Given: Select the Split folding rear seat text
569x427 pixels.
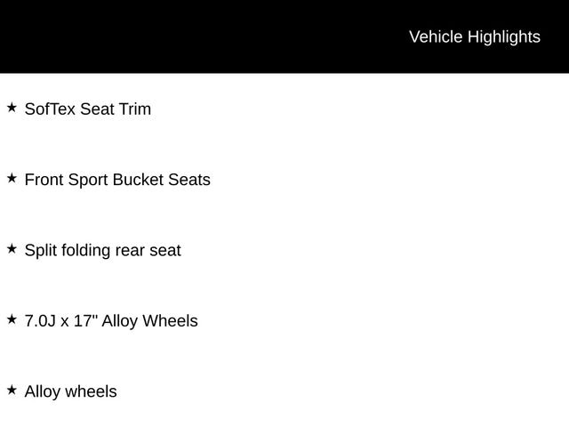Looking at the screenshot, I should coord(102,251).
